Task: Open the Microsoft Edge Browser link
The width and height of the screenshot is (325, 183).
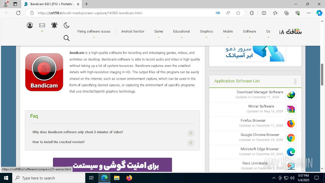Action: 260,149
